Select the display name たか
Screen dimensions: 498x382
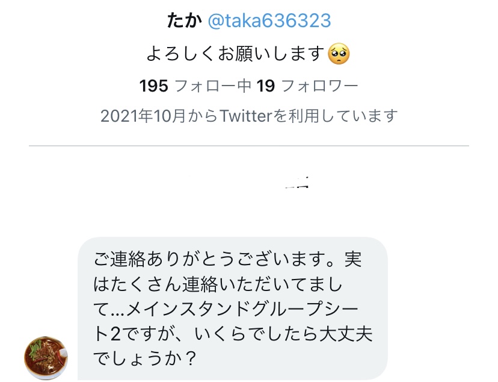point(184,21)
